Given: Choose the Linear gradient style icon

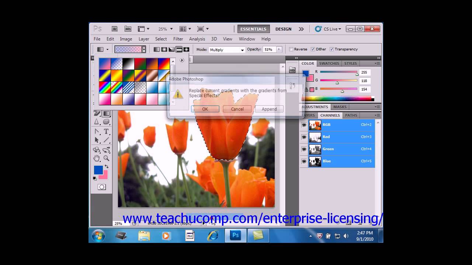Looking at the screenshot, I should tap(157, 49).
